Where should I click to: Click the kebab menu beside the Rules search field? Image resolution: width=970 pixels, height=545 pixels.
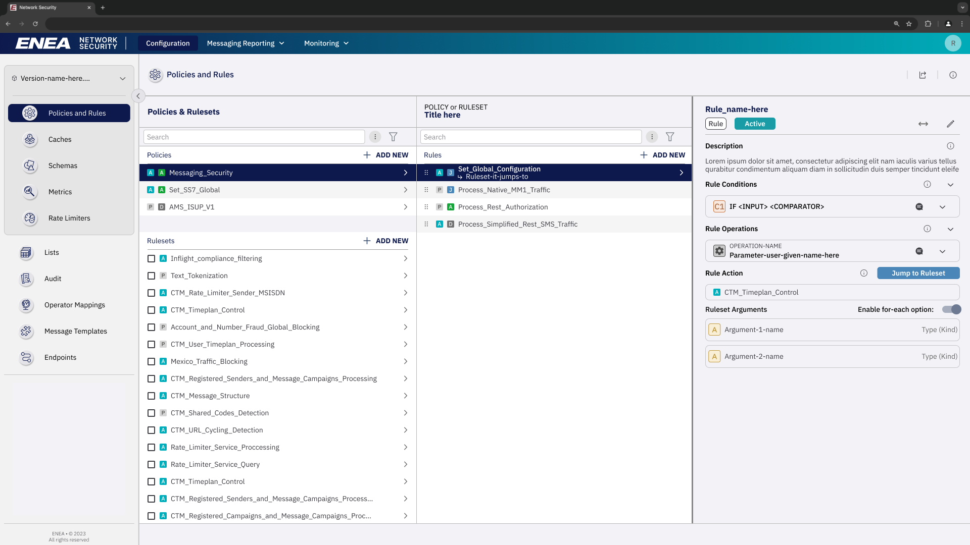[652, 137]
